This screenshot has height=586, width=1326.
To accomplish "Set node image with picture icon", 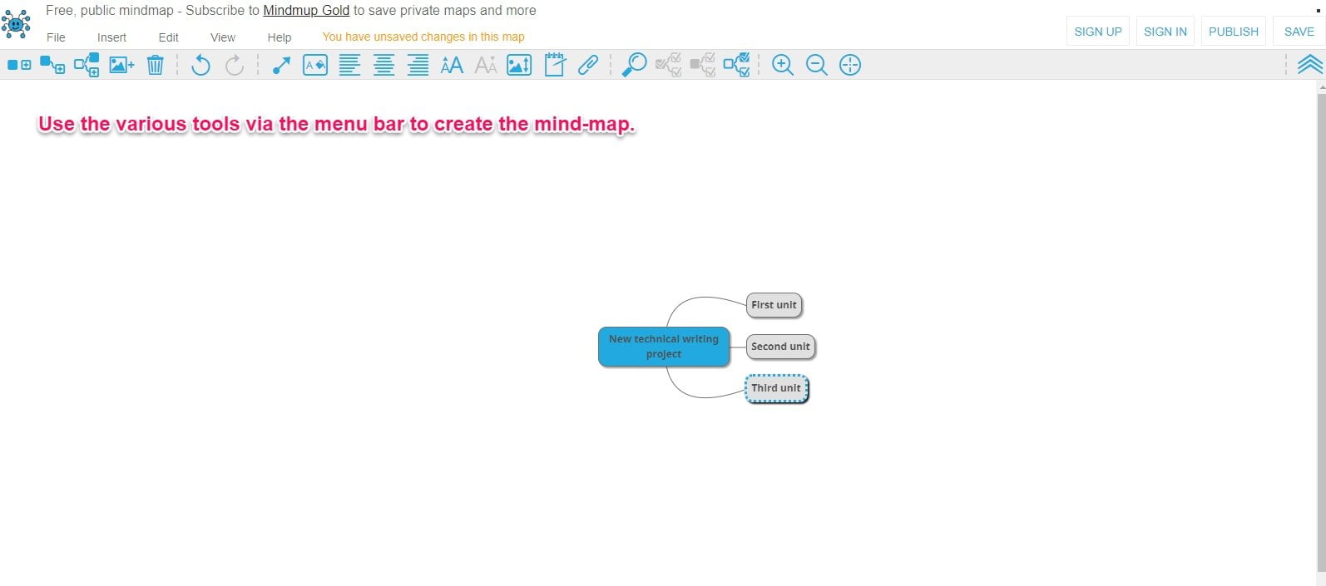I will 519,65.
